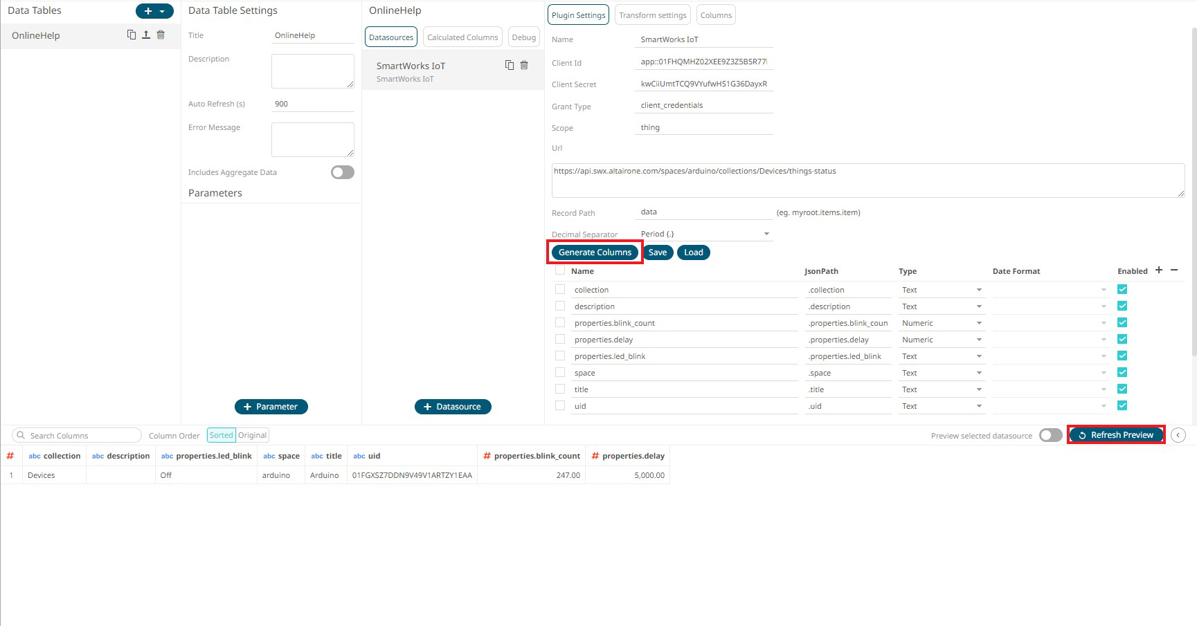
Task: Click the Scope input field
Action: (703, 127)
